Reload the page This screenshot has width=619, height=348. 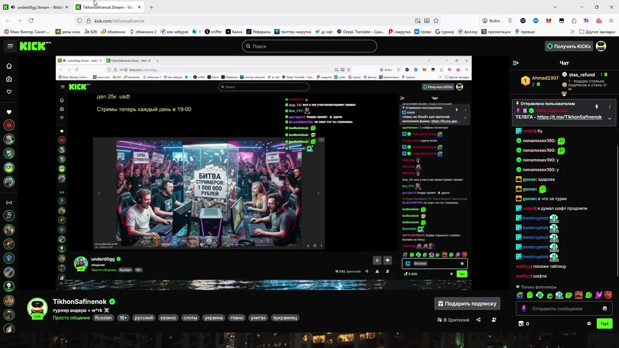click(31, 21)
